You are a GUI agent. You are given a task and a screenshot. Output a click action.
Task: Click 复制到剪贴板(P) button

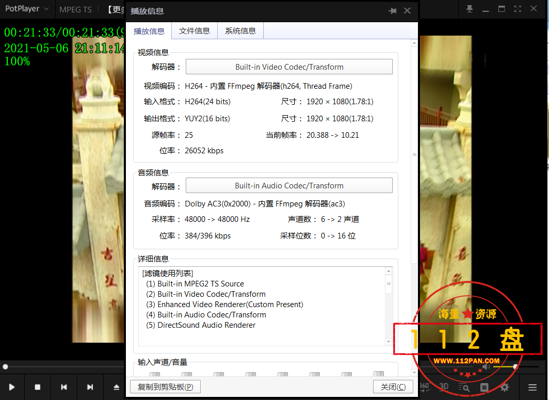pos(165,387)
